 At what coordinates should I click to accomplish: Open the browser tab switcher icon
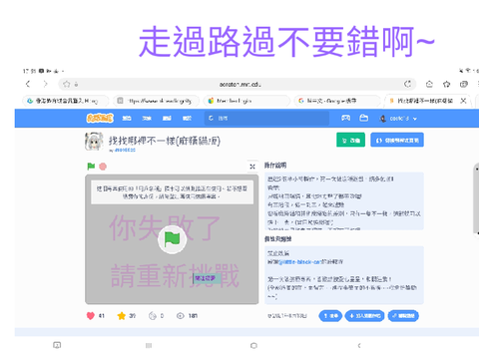click(x=464, y=84)
